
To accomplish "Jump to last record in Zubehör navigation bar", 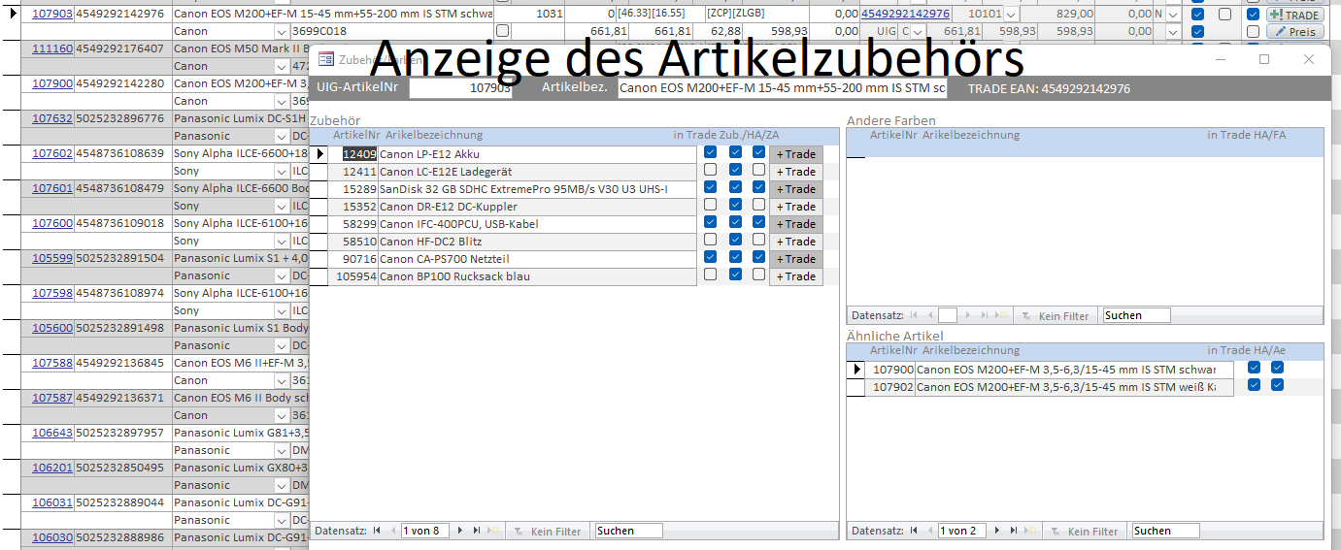I will tap(477, 531).
